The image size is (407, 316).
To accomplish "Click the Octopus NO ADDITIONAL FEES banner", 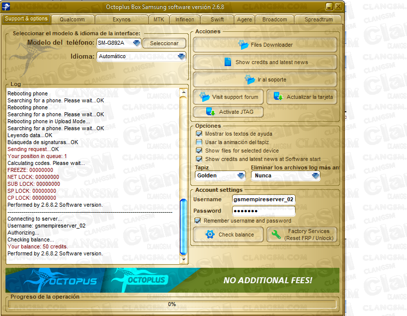I will pyautogui.click(x=172, y=280).
